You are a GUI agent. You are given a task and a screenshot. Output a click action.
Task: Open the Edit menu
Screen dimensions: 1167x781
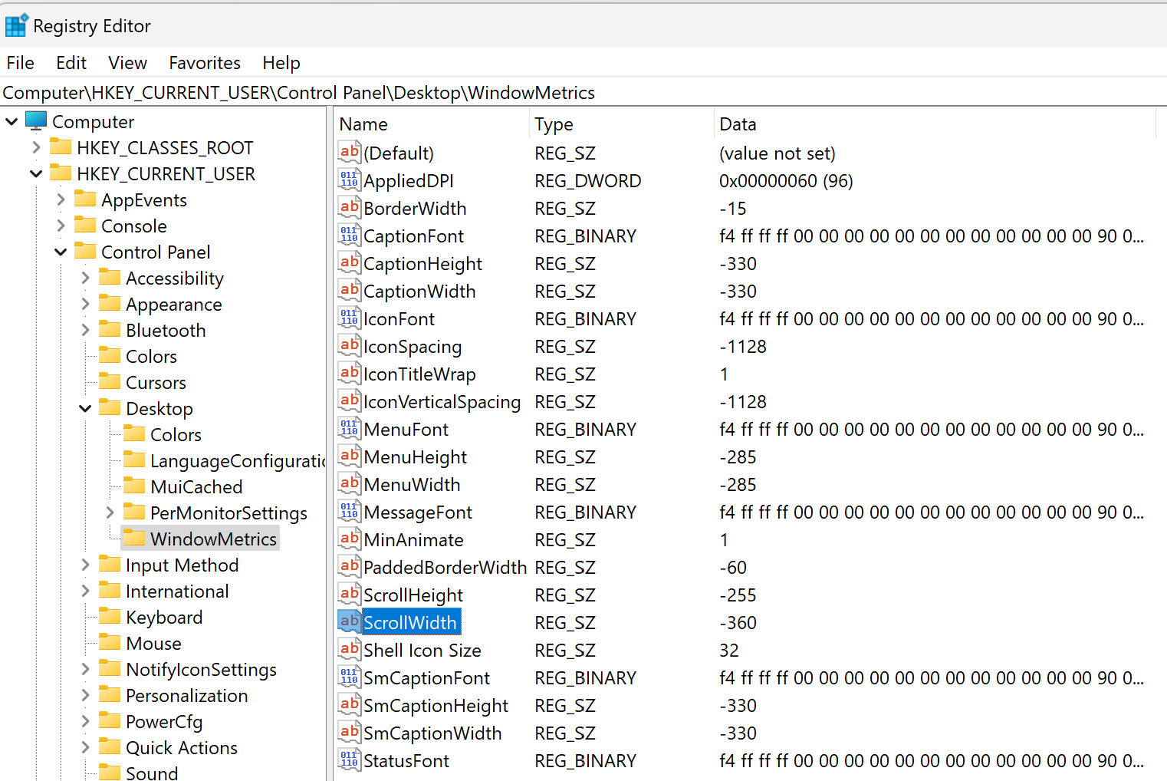point(71,62)
